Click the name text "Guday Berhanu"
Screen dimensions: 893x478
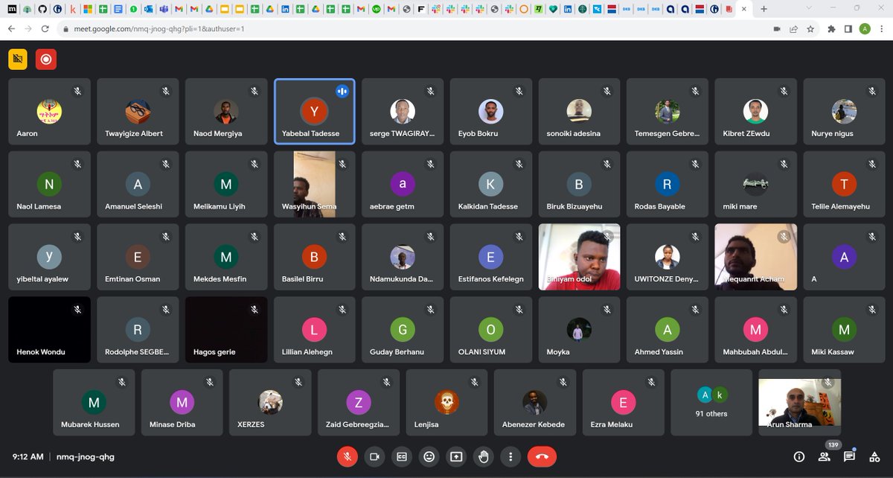pos(397,351)
